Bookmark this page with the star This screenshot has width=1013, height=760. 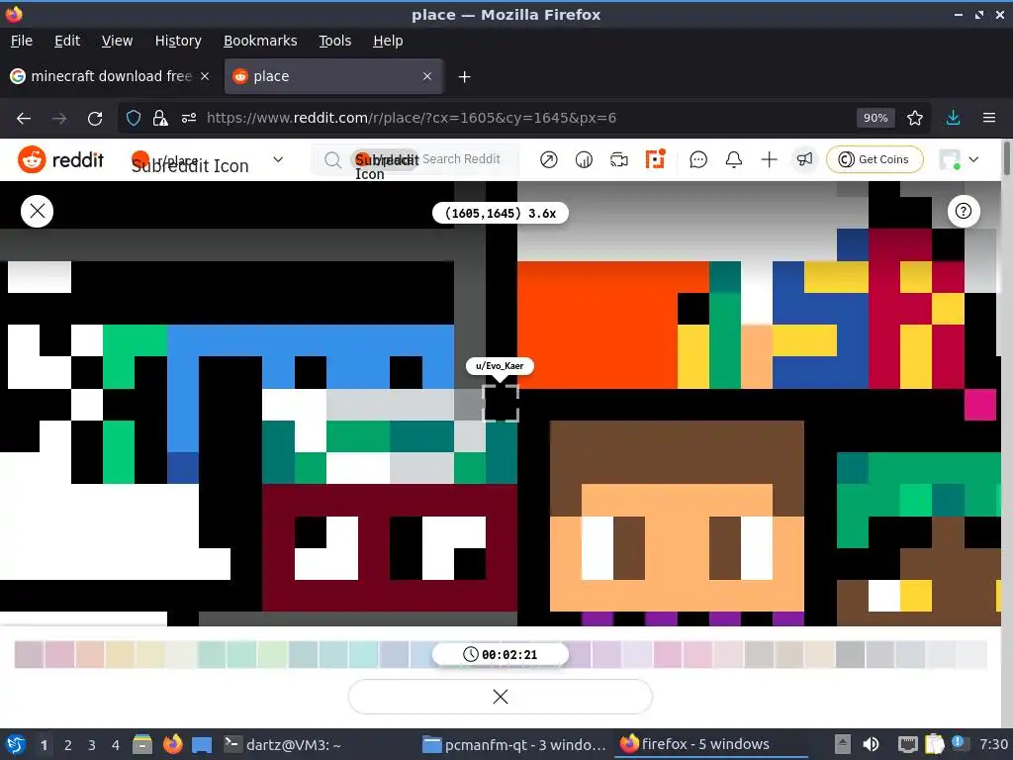[915, 118]
